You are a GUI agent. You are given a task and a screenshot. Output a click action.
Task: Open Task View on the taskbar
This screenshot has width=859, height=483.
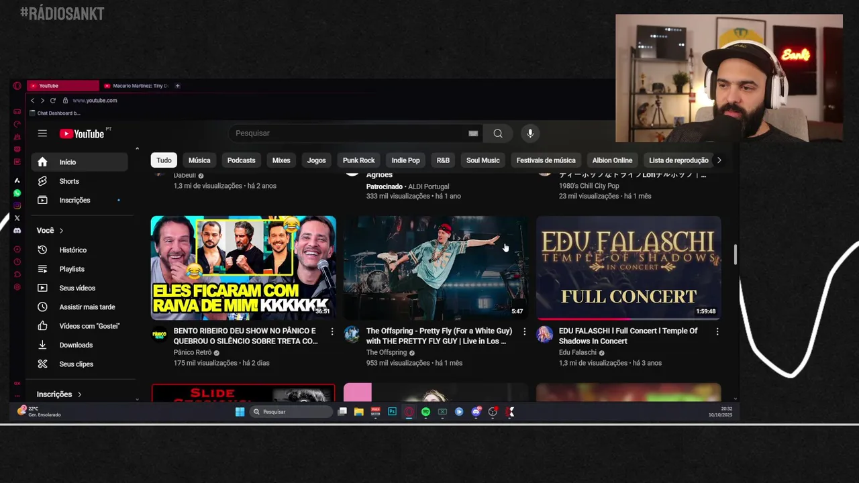coord(342,412)
